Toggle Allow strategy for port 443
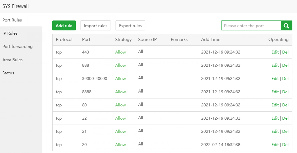The image size is (297, 153). click(121, 52)
